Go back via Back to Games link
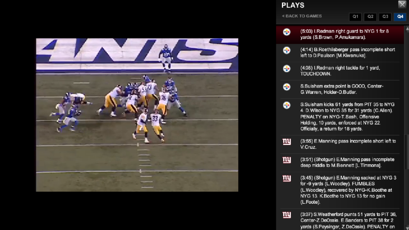The width and height of the screenshot is (409, 230). [x=302, y=16]
